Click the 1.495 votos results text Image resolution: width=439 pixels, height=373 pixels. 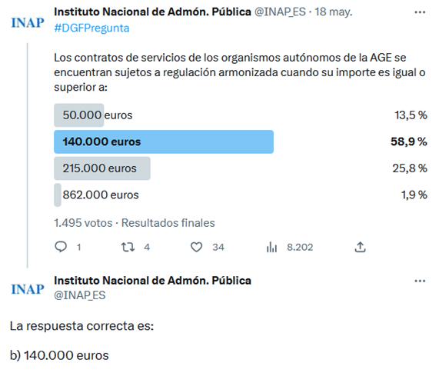[83, 223]
